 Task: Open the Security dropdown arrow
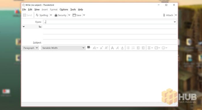point(69,15)
